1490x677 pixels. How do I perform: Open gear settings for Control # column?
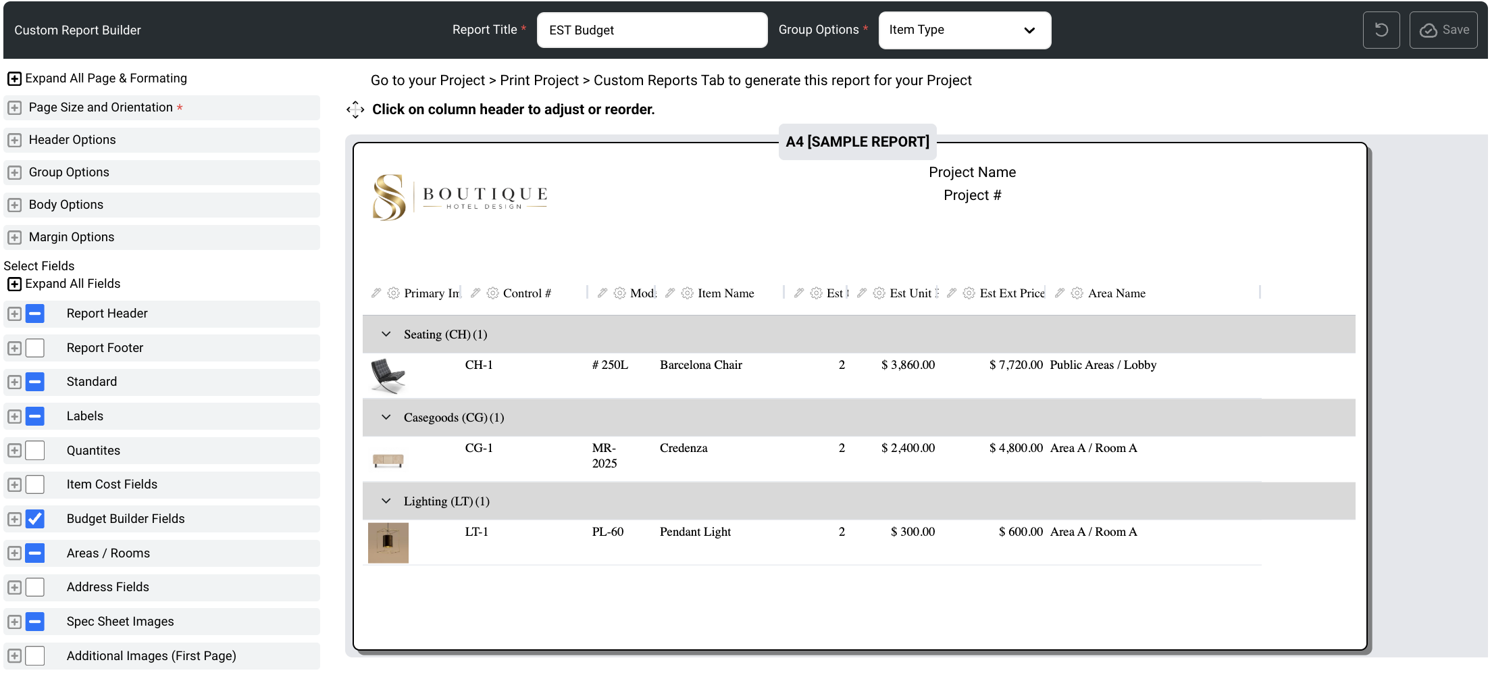[x=493, y=293]
